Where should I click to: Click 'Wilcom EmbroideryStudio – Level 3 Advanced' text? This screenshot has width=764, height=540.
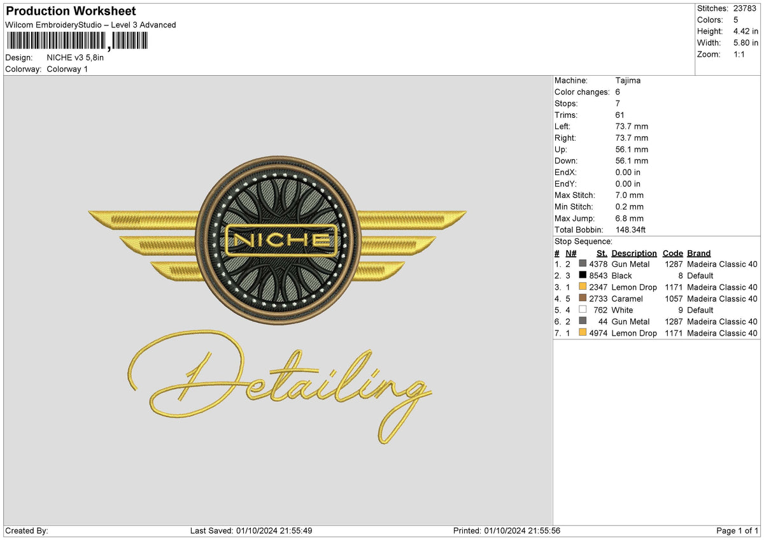pos(90,25)
